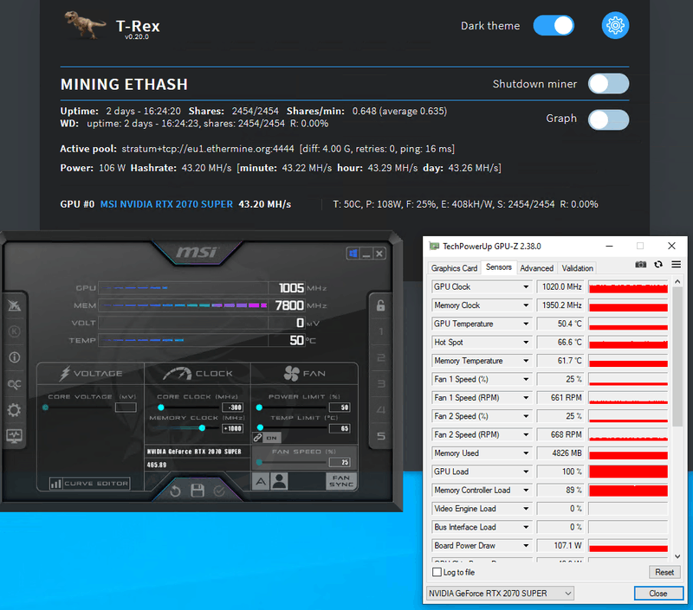Click GPU-Z scrollbar down arrow
693x610 pixels.
point(677,556)
